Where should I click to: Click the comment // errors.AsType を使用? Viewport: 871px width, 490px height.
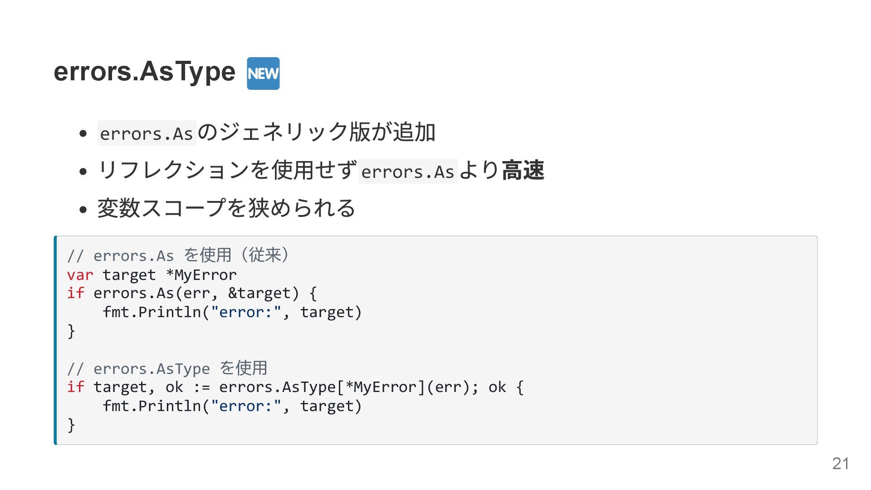pyautogui.click(x=167, y=368)
